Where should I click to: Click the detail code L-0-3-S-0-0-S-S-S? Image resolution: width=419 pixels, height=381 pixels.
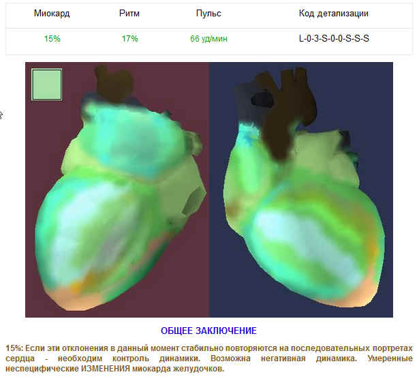(334, 39)
